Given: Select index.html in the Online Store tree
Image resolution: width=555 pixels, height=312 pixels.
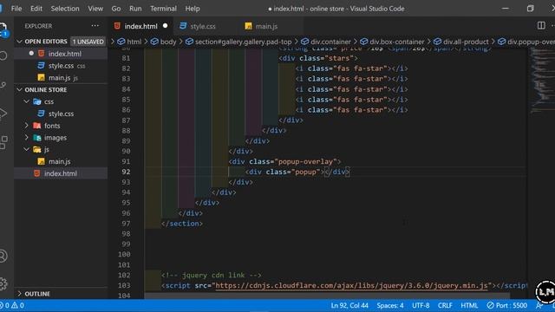Looking at the screenshot, I should tap(61, 173).
